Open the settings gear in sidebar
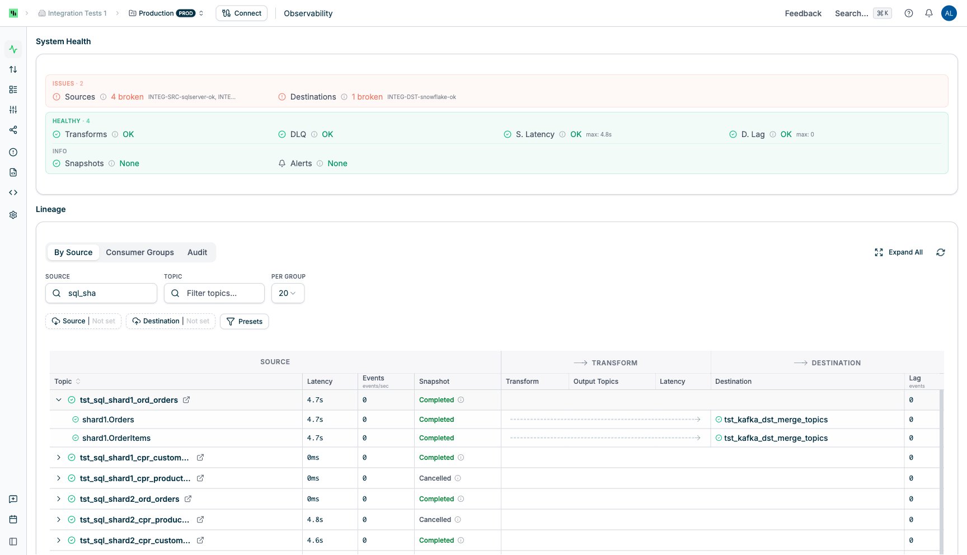This screenshot has width=967, height=555. coord(13,215)
